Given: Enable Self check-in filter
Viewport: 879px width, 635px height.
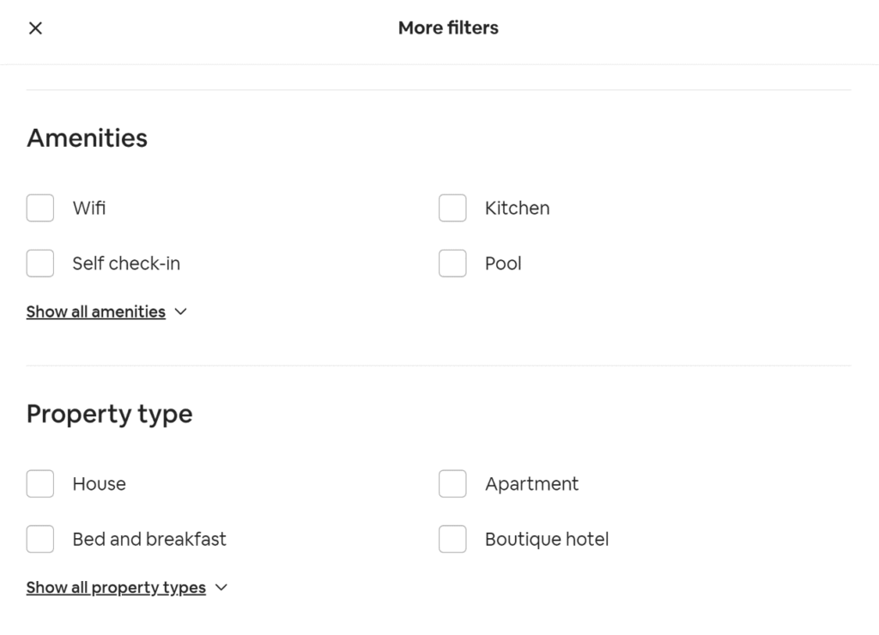Looking at the screenshot, I should pyautogui.click(x=40, y=263).
